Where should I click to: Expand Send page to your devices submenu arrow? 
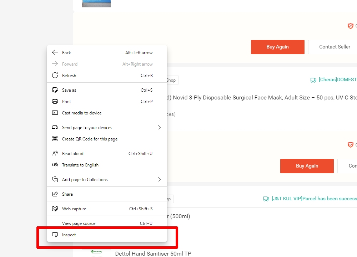pyautogui.click(x=159, y=128)
